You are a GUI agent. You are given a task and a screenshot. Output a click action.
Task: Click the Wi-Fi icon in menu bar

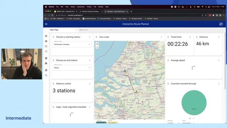tap(203, 7)
